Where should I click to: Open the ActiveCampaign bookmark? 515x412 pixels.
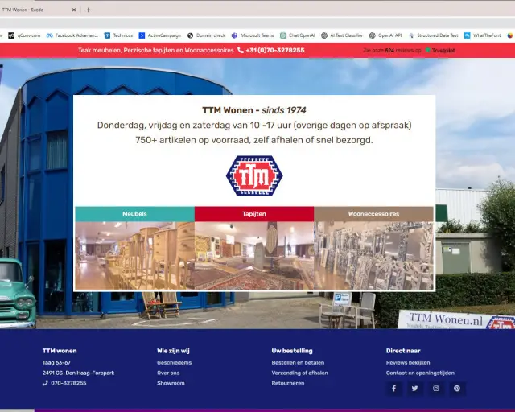(x=160, y=35)
